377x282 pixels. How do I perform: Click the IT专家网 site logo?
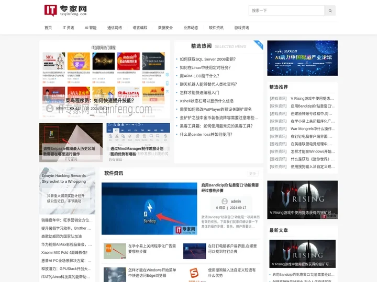point(65,10)
